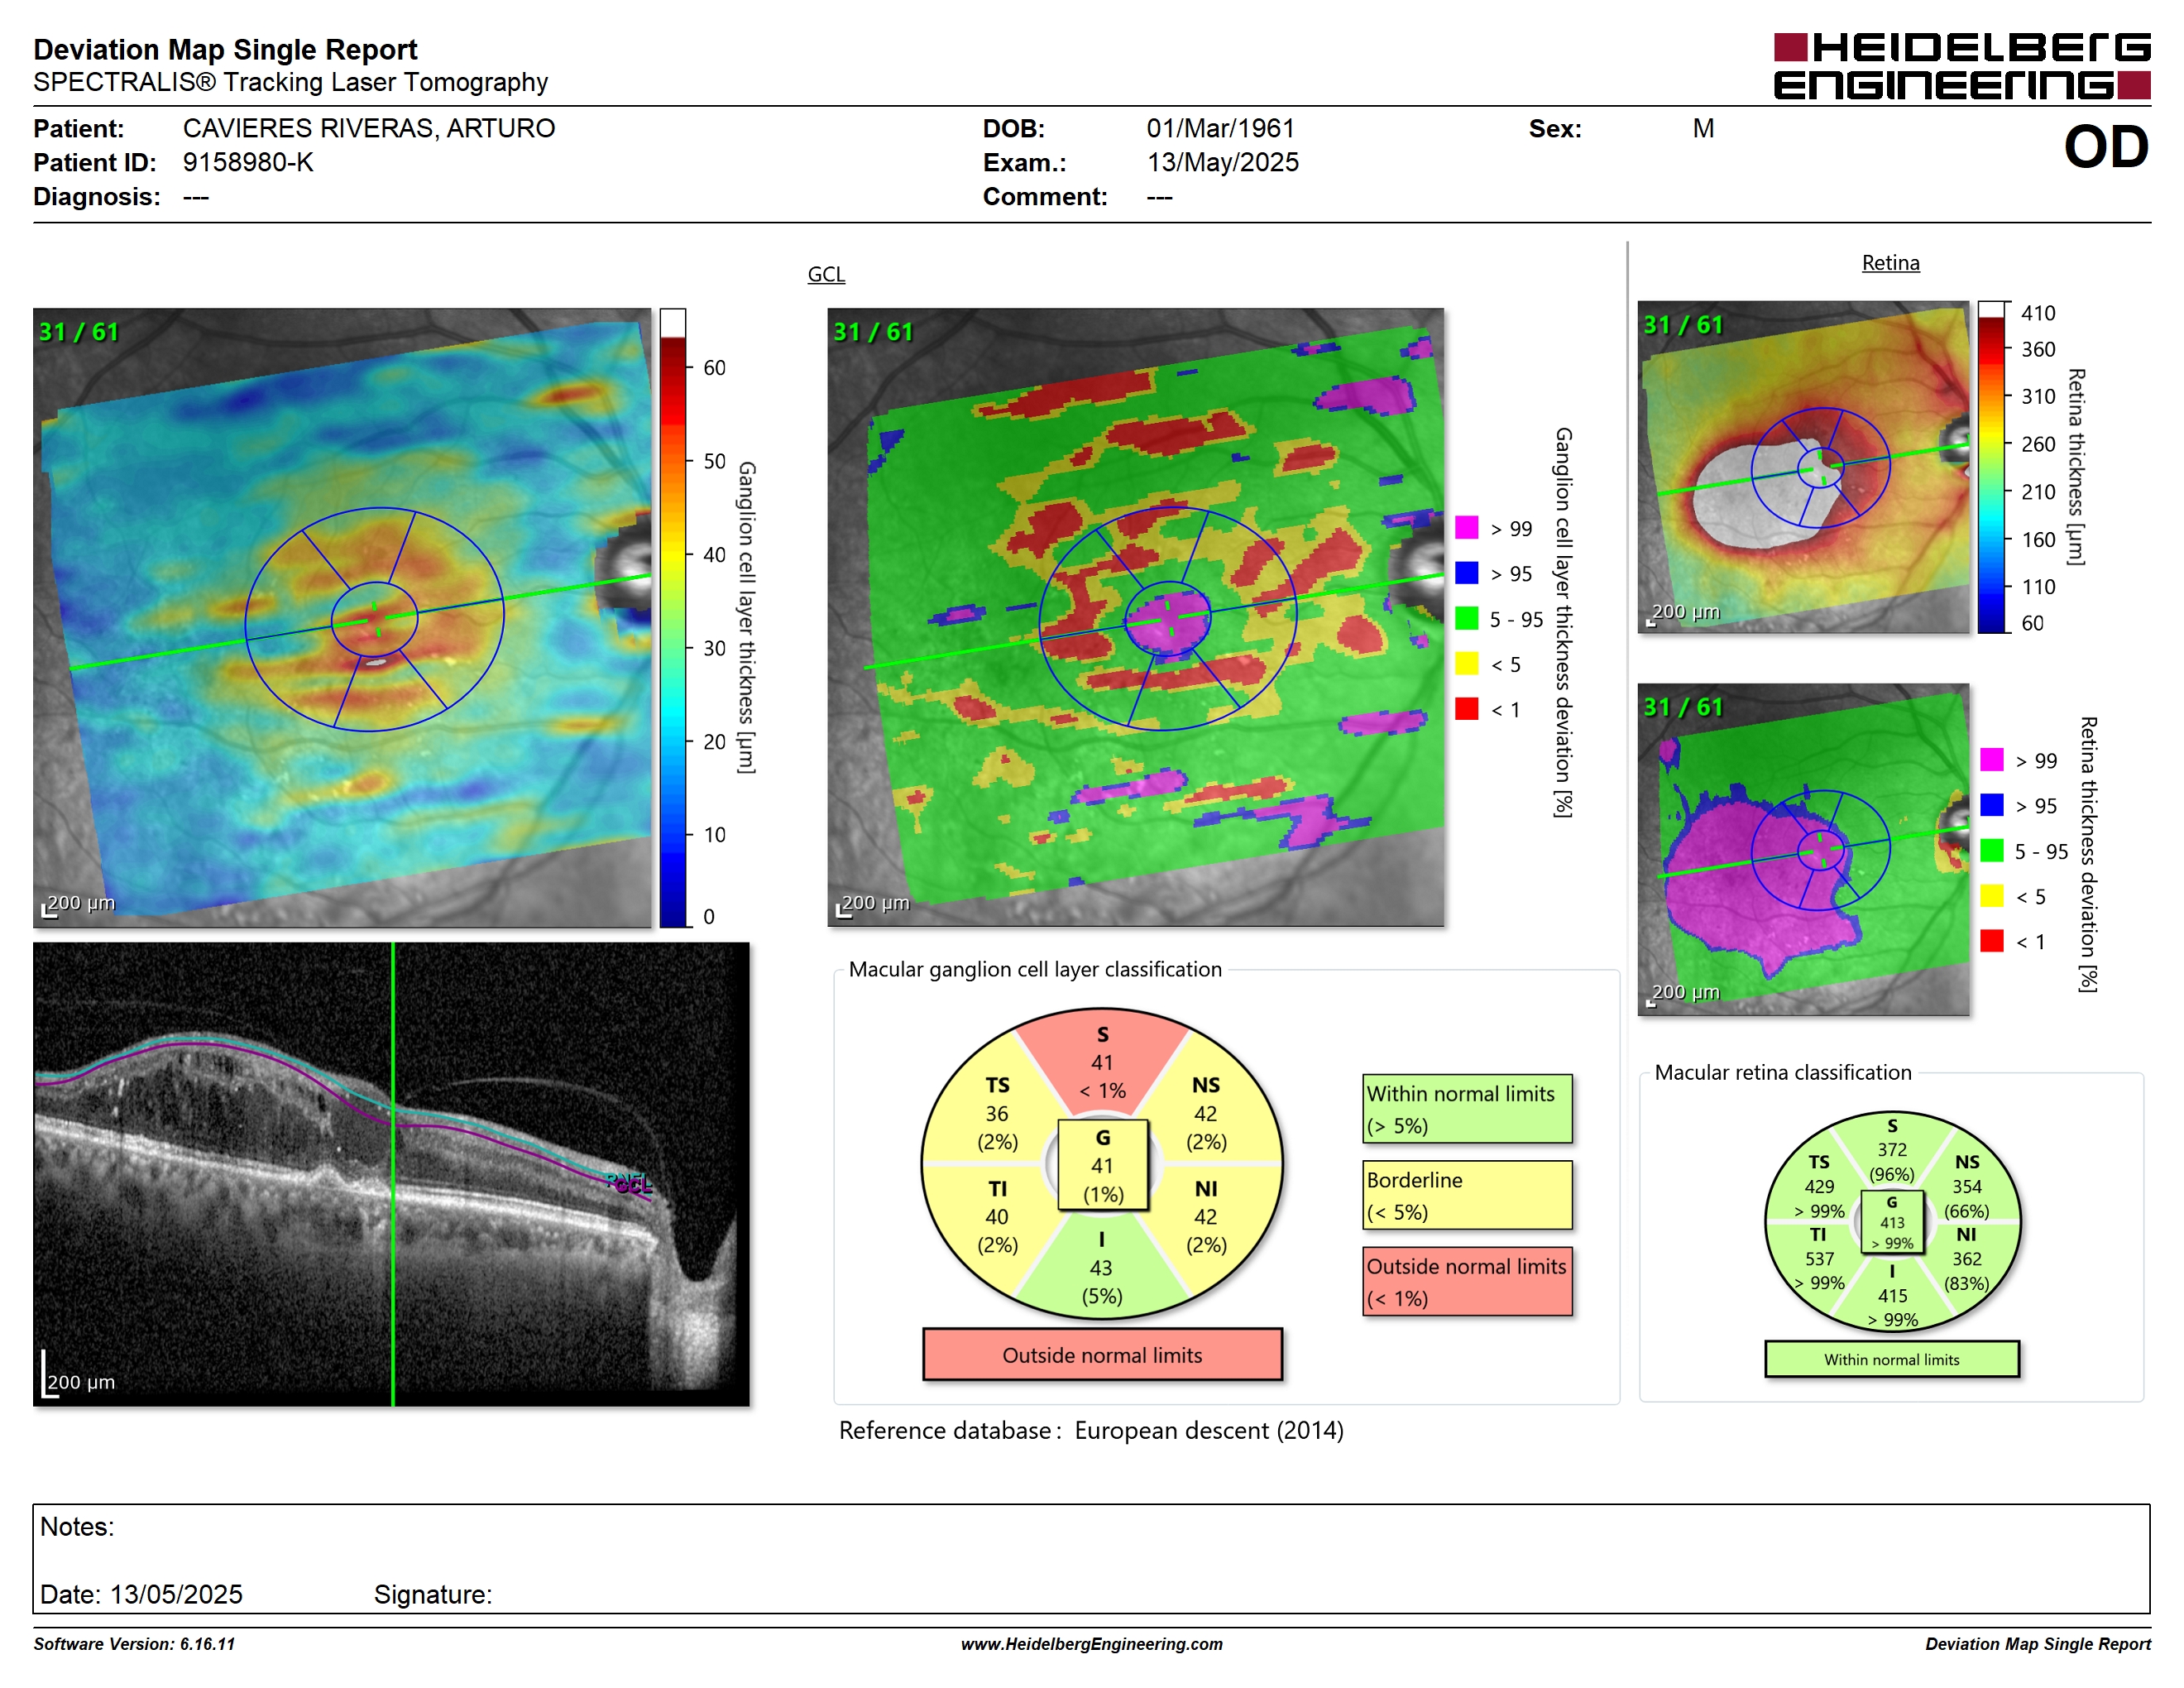
Task: Click the Date: 13/05/2025 entry
Action: 141,1594
